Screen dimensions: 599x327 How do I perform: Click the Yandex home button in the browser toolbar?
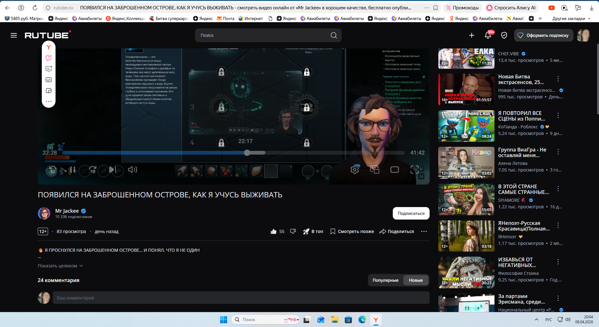click(21, 8)
